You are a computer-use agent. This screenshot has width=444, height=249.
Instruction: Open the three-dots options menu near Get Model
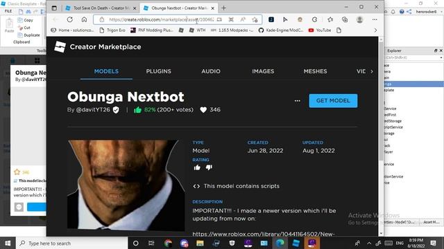[298, 101]
